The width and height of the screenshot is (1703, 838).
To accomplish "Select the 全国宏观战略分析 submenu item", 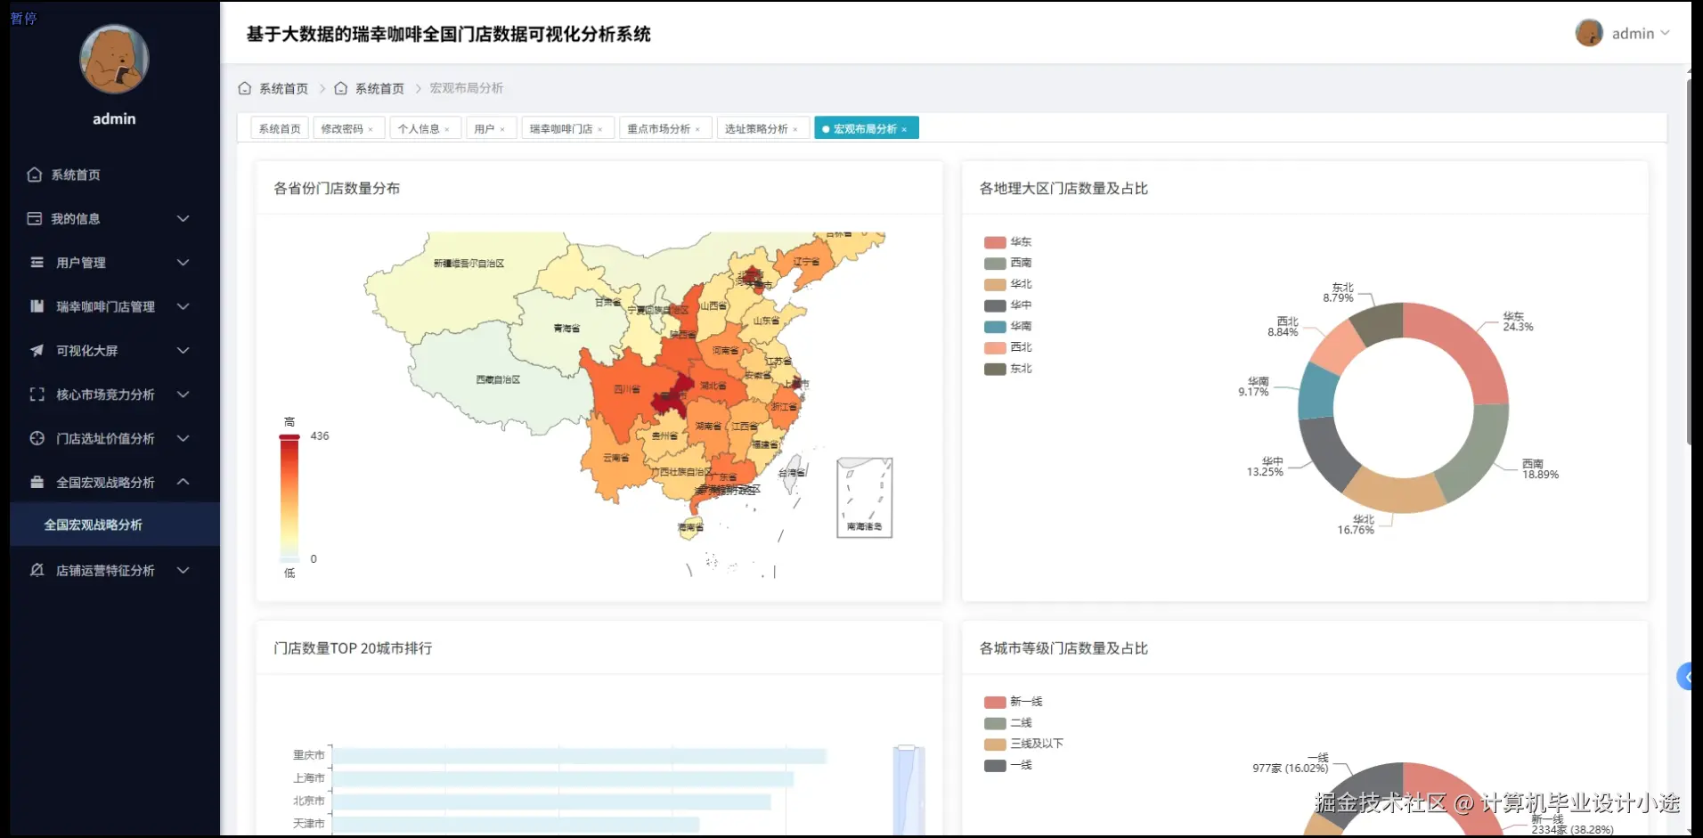I will pos(115,525).
